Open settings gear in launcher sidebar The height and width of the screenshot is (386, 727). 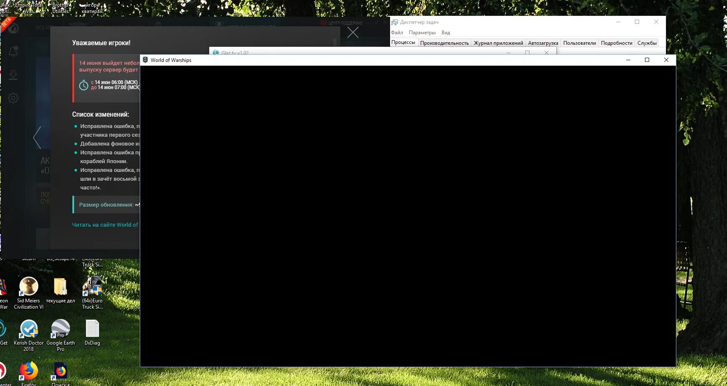(x=13, y=98)
